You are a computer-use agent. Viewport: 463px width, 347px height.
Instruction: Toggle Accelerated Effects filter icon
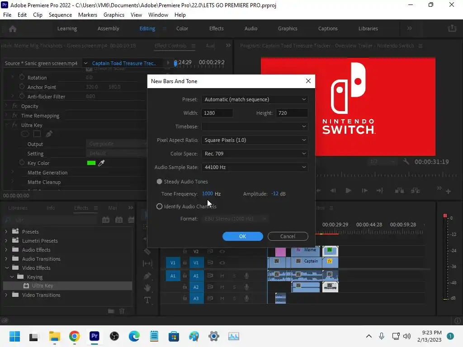click(106, 220)
